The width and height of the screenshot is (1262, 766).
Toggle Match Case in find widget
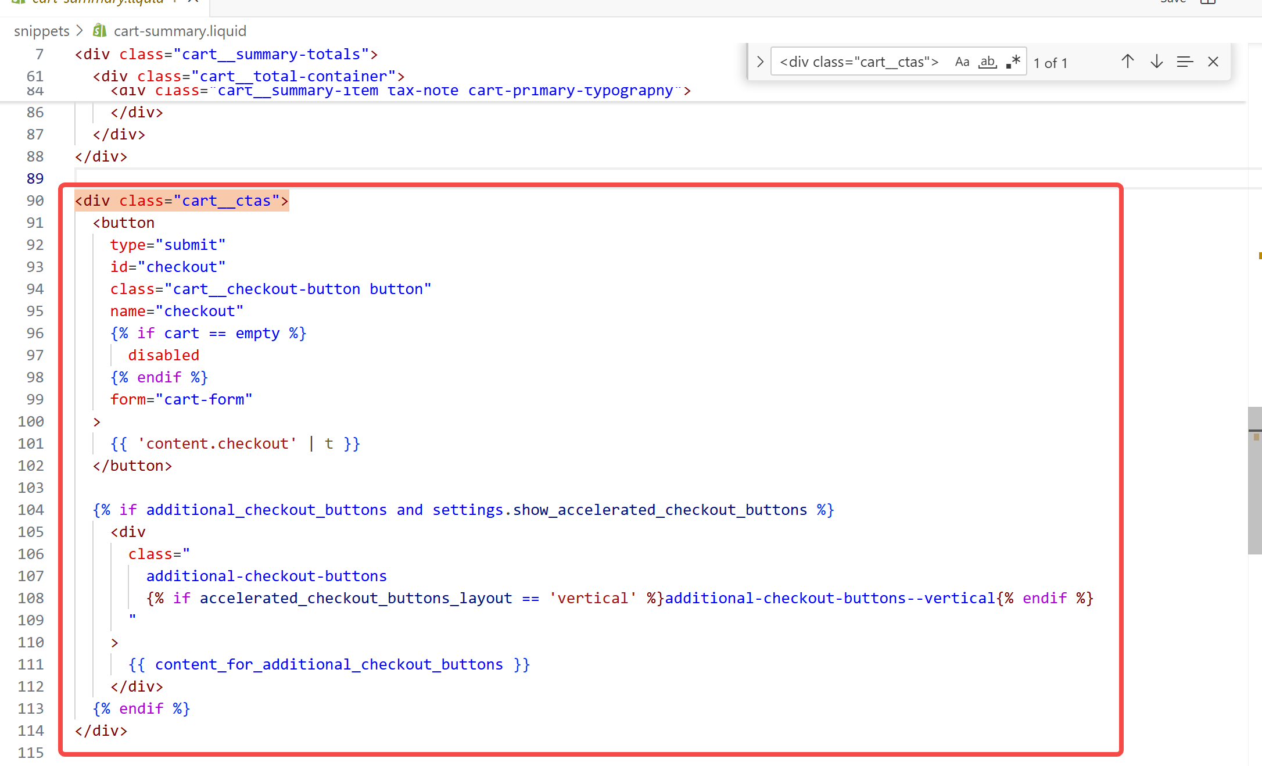962,62
